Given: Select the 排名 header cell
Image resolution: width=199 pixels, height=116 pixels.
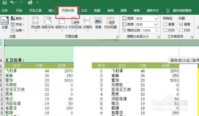Looking at the screenshot, I should pos(101,66).
